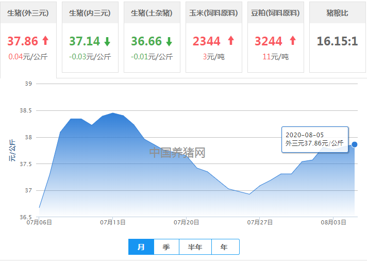Open the 生猪(土杂猪) tab

[152, 13]
